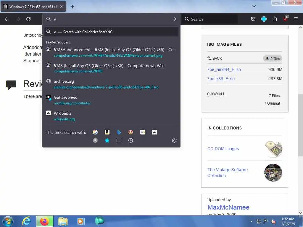Viewport: 303px width, 227px height.
Task: Click the page vertical scrollbar thumb
Action: click(300, 125)
